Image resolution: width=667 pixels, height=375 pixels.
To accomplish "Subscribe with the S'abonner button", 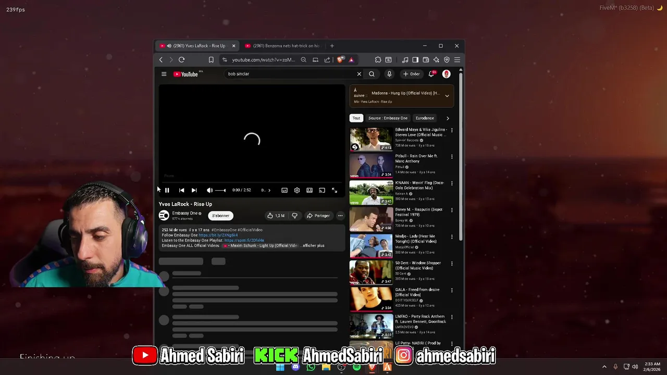I will pyautogui.click(x=220, y=216).
